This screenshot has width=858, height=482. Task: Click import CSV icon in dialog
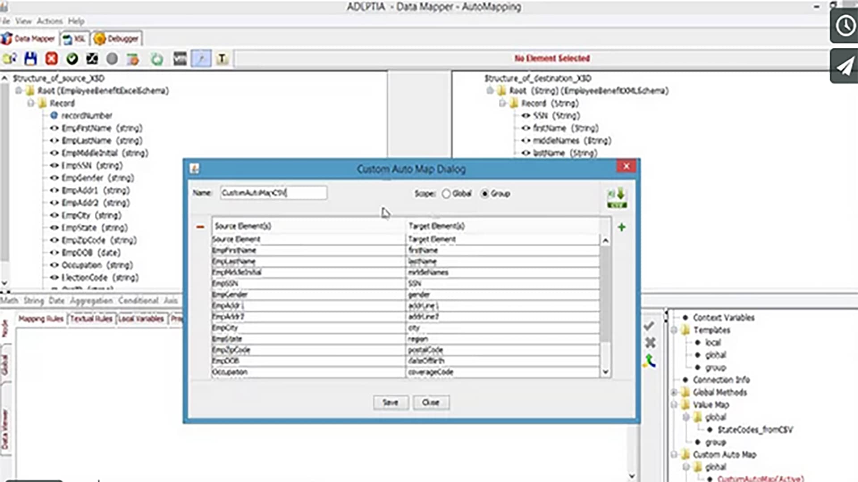click(x=617, y=198)
